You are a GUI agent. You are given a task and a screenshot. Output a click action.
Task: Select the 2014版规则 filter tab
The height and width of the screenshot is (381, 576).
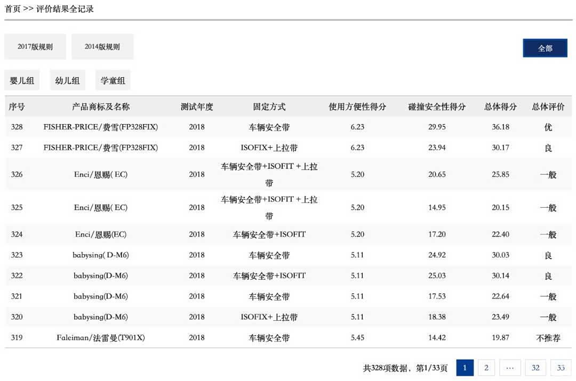[102, 47]
